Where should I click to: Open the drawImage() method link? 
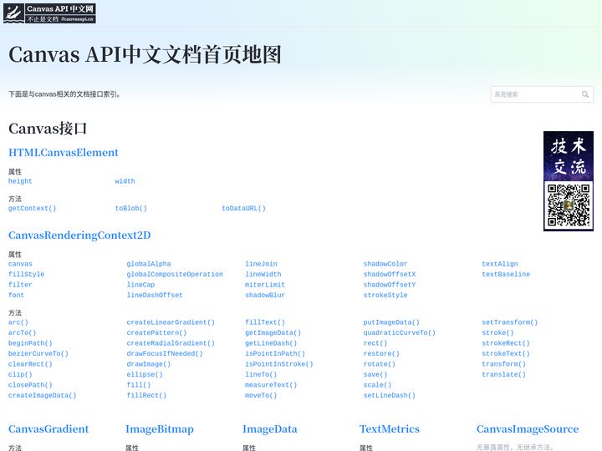click(149, 364)
